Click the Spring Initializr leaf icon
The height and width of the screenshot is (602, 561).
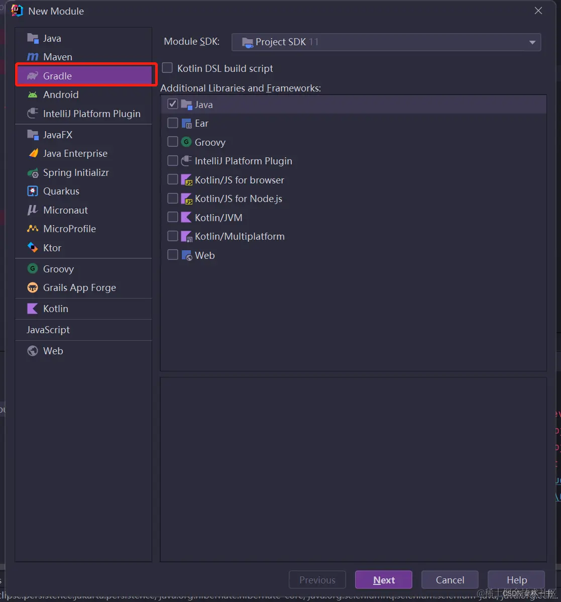33,173
